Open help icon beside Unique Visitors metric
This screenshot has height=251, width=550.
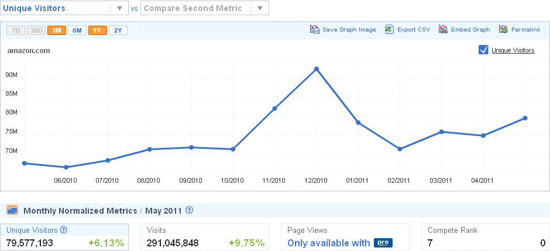(64, 230)
